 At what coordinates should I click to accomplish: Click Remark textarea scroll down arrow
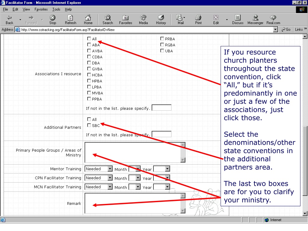coord(183,211)
